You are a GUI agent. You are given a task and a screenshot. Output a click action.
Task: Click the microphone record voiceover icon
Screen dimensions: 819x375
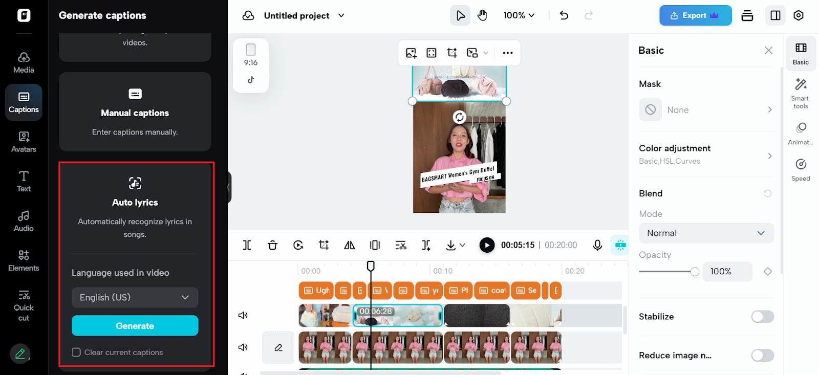tap(597, 245)
